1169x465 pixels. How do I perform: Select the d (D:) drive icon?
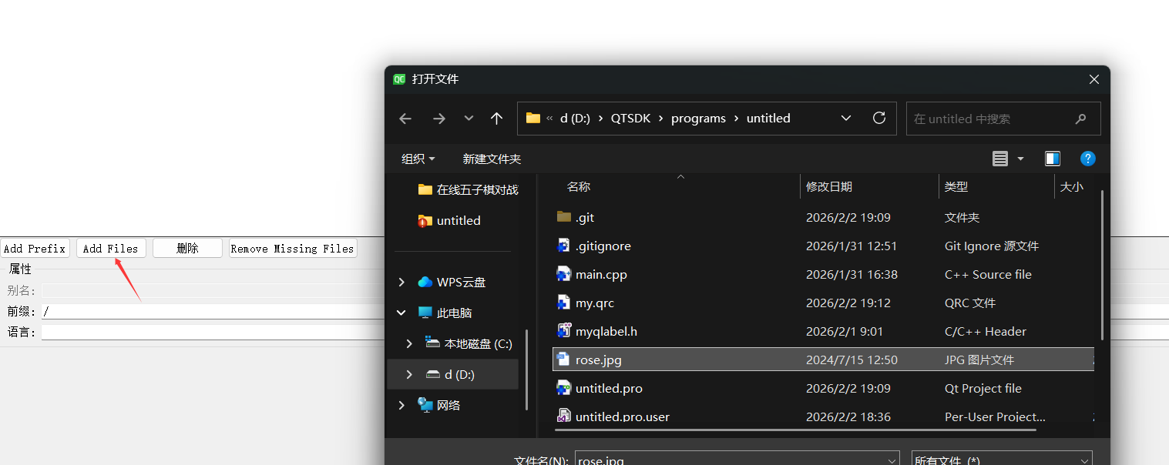[x=432, y=374]
